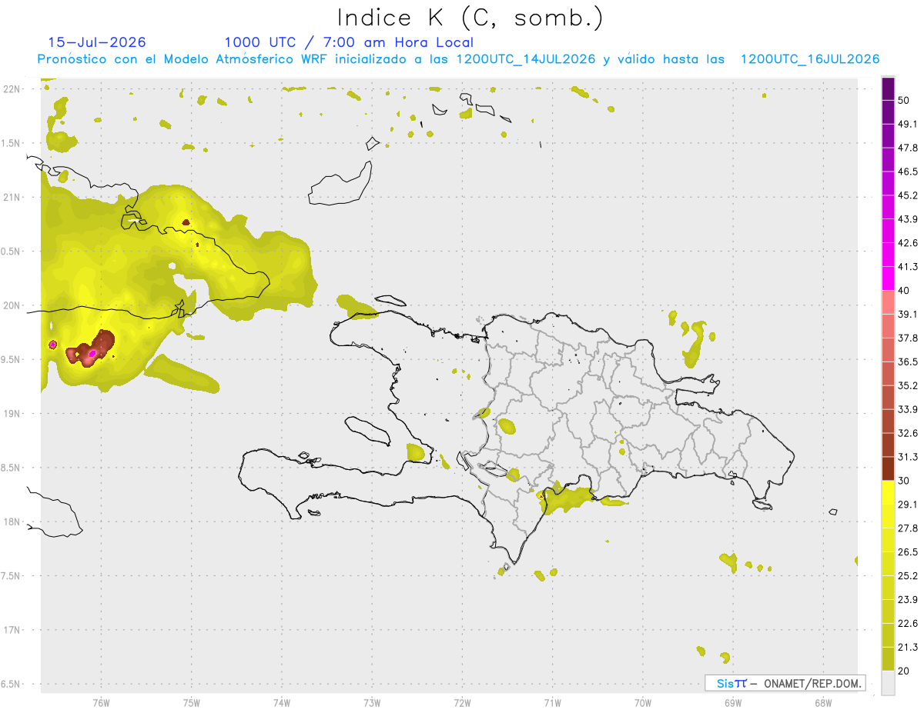Click the colorbar value "43.9"
The image size is (924, 713).
coord(908,220)
